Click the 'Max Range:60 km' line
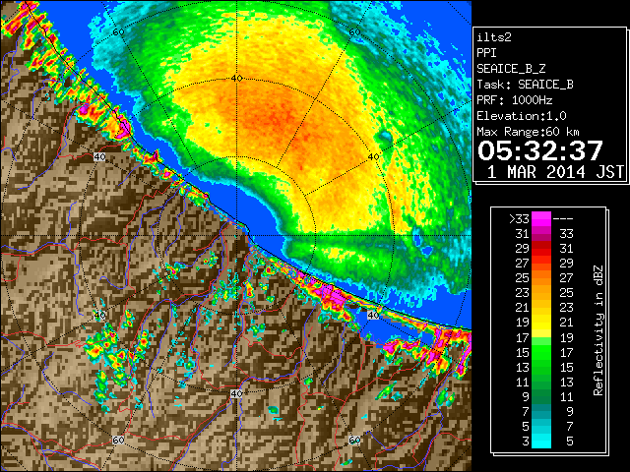This screenshot has height=472, width=630. [528, 132]
